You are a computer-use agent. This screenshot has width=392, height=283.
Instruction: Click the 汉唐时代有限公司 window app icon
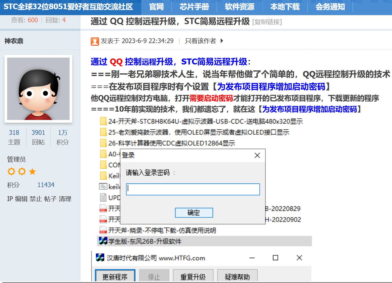(100, 257)
